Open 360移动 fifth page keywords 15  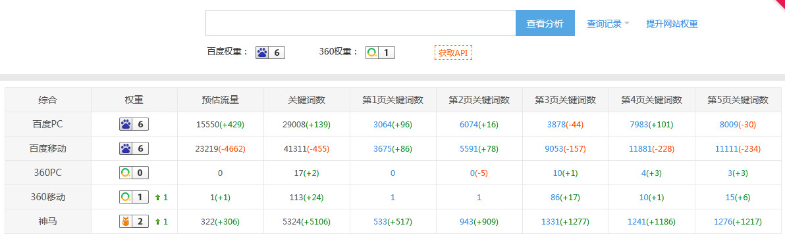[730, 198]
